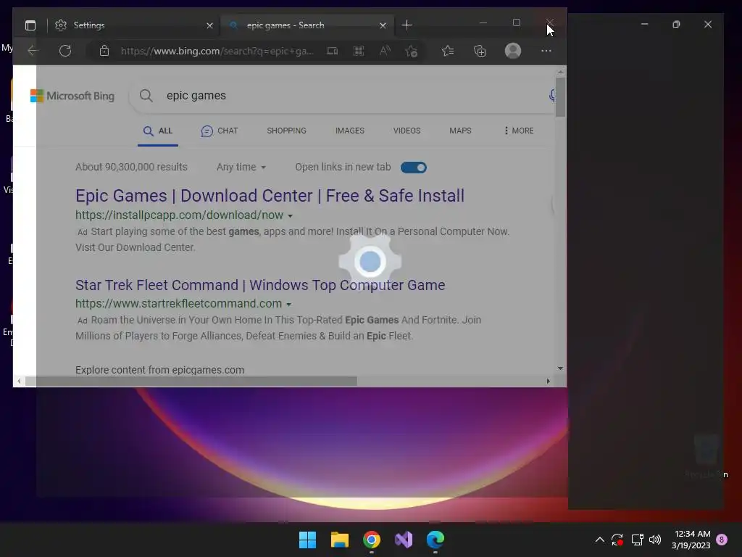This screenshot has height=557, width=742.
Task: Open notifications badge showing 8
Action: coord(722,540)
